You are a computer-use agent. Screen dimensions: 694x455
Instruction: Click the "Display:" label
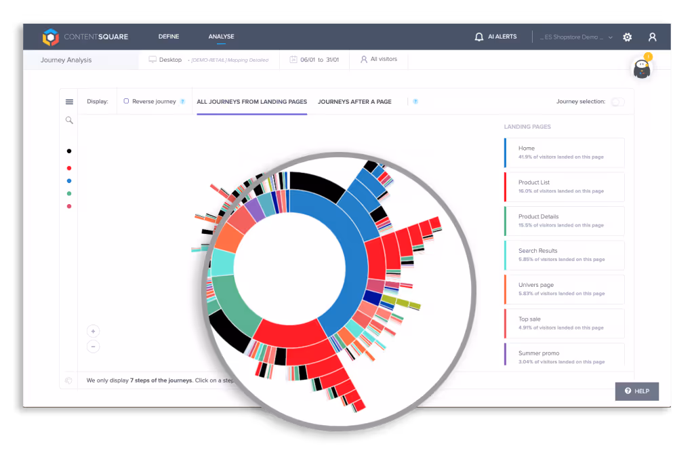[x=98, y=102]
